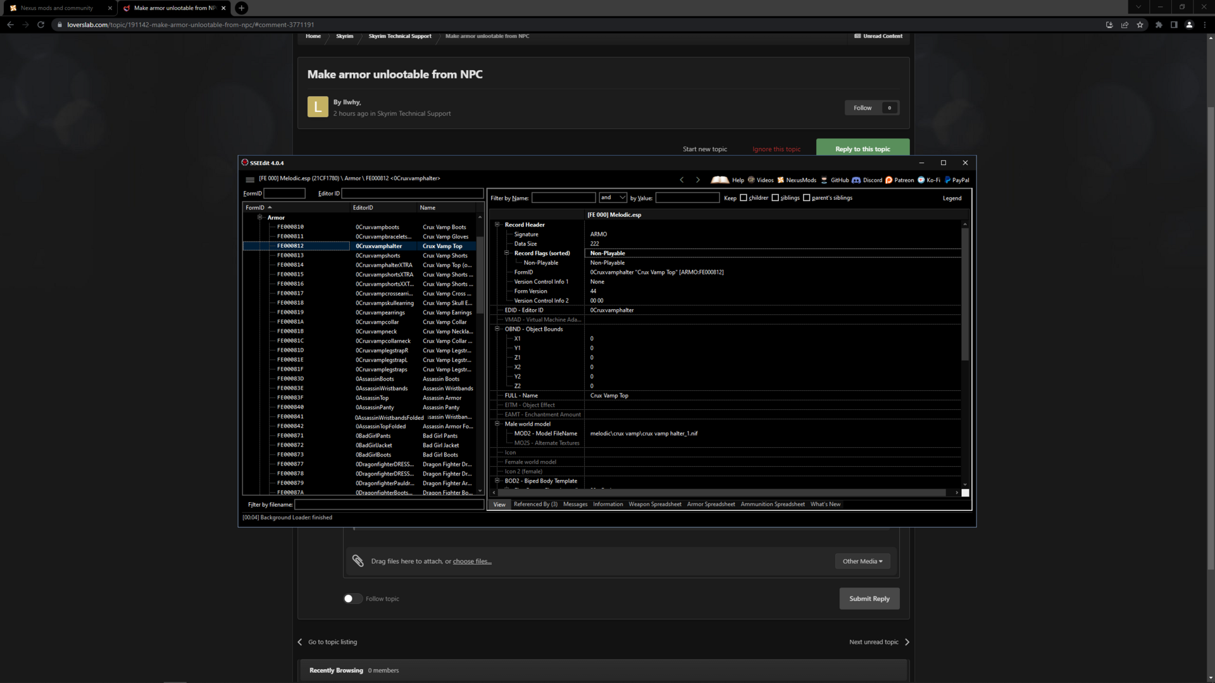Screen dimensions: 1215x683
Task: Toggle the Follow topic switch
Action: pos(352,599)
